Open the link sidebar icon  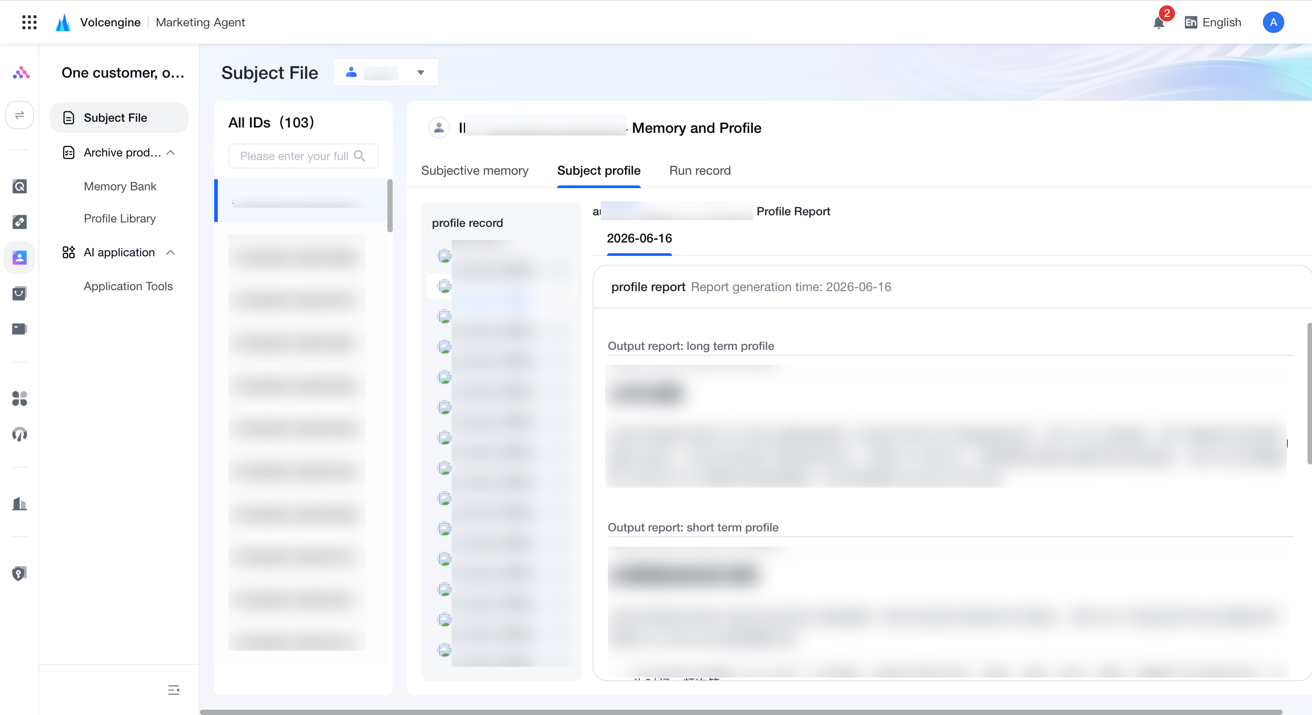[19, 222]
